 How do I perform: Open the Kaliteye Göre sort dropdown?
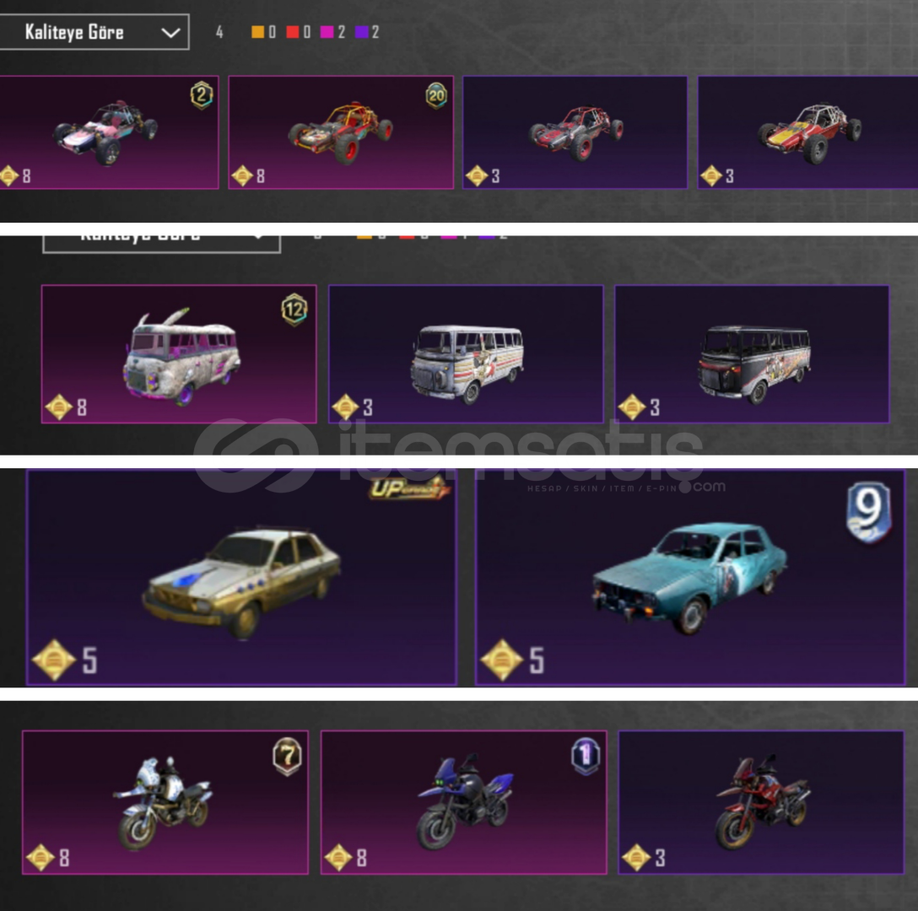click(x=94, y=31)
